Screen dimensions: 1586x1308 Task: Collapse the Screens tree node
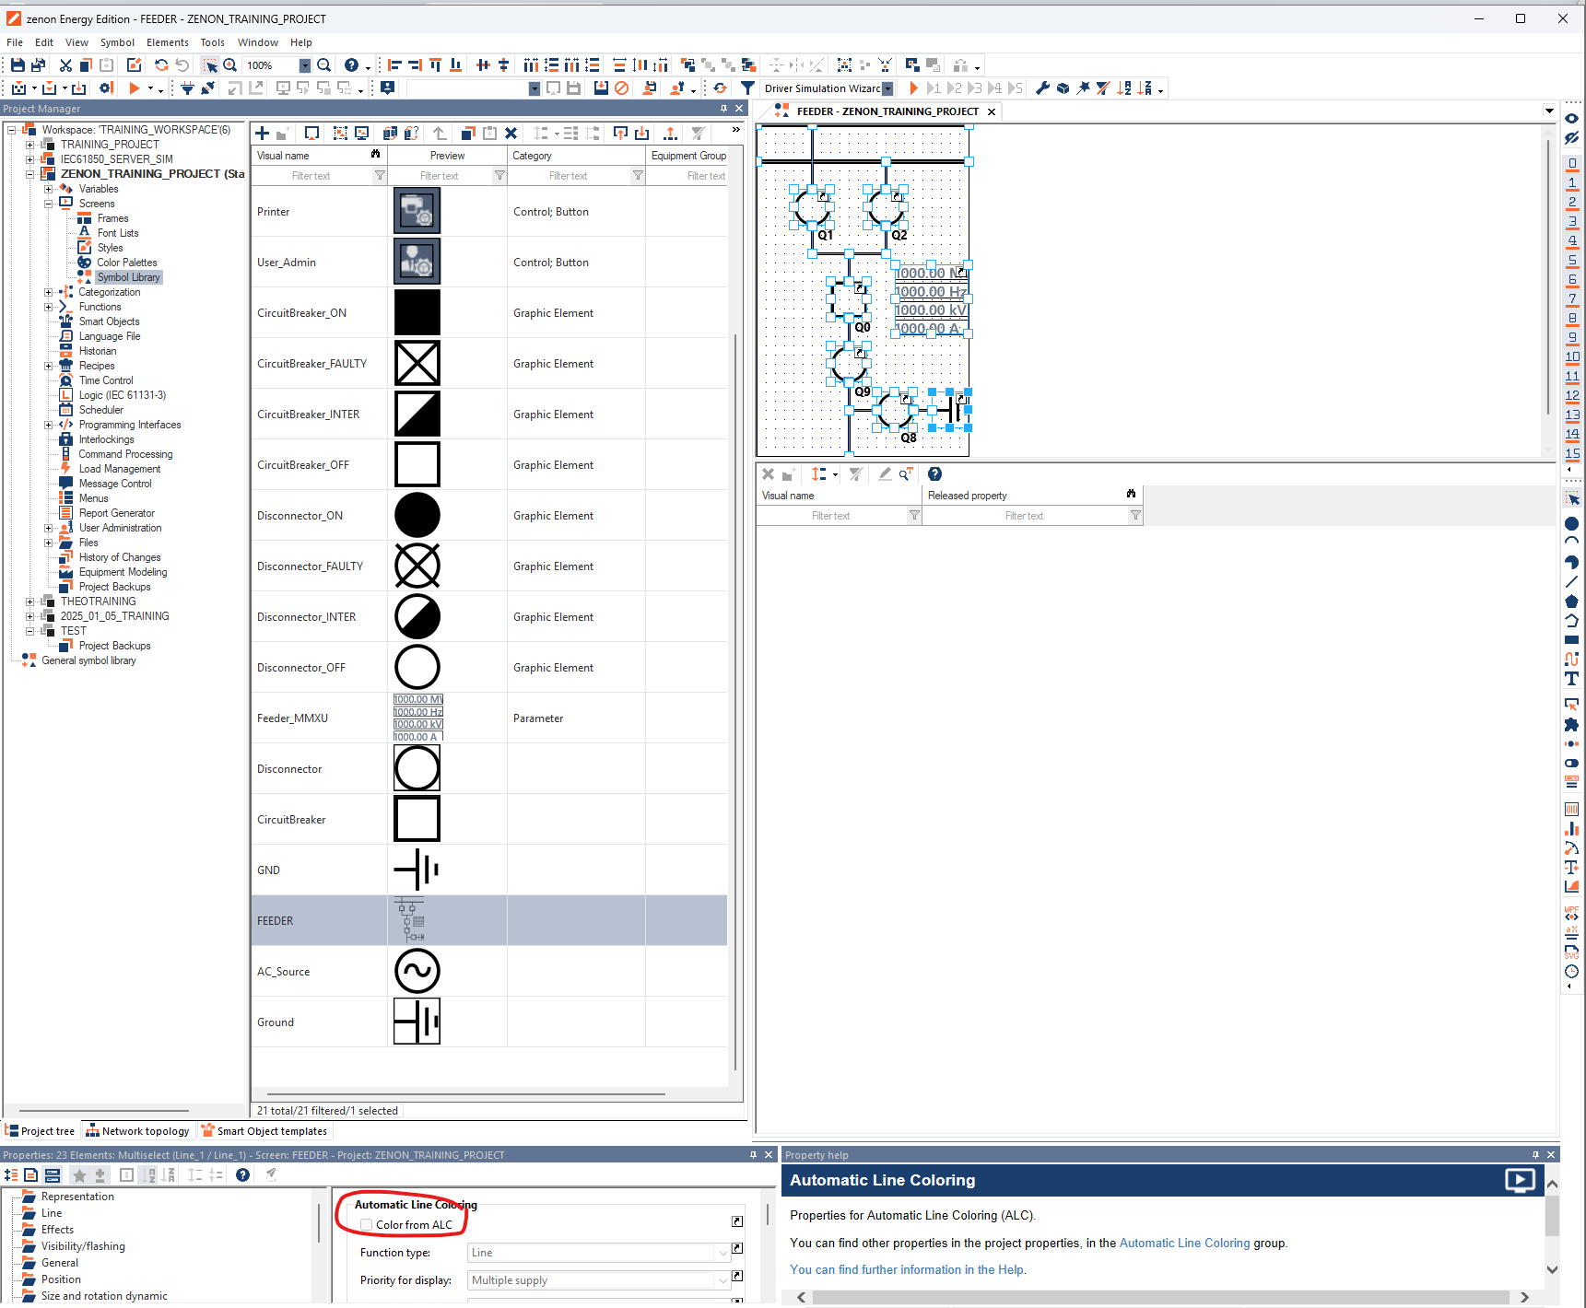(49, 204)
